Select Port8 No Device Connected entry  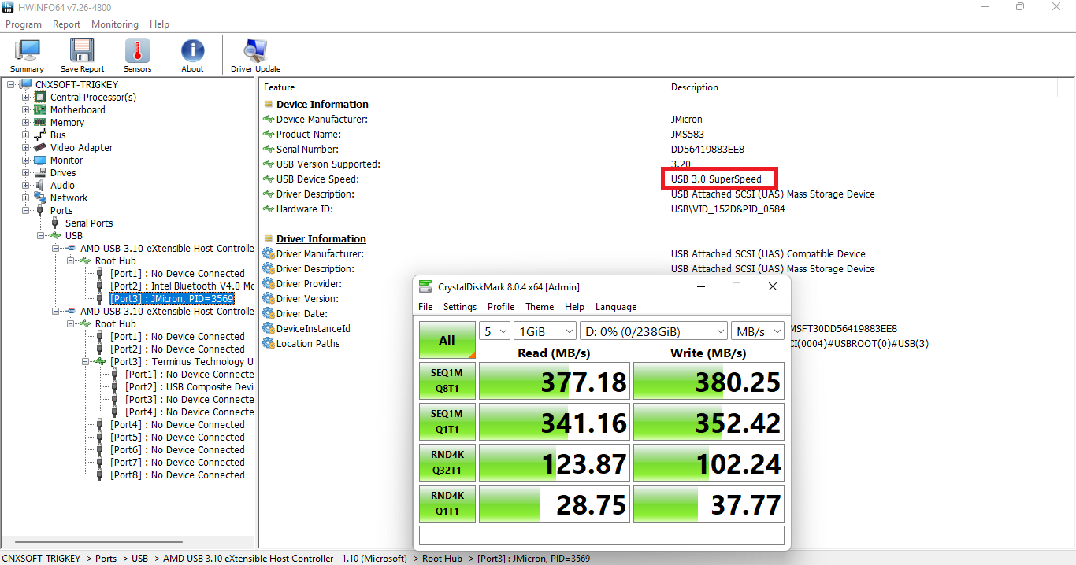point(177,475)
